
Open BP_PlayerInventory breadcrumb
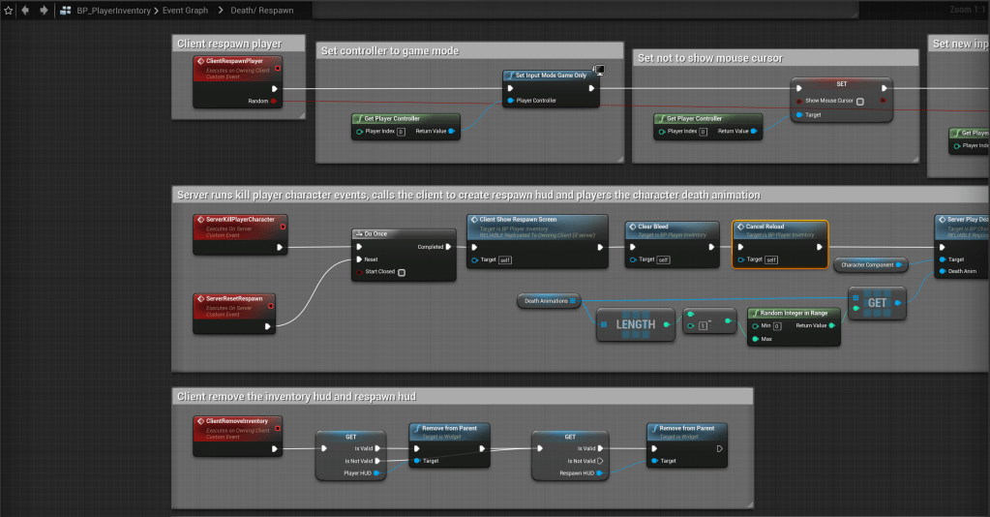coord(113,10)
